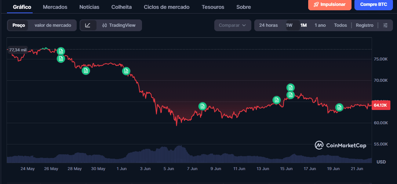Open news marker near 8 Jun

tap(202, 106)
